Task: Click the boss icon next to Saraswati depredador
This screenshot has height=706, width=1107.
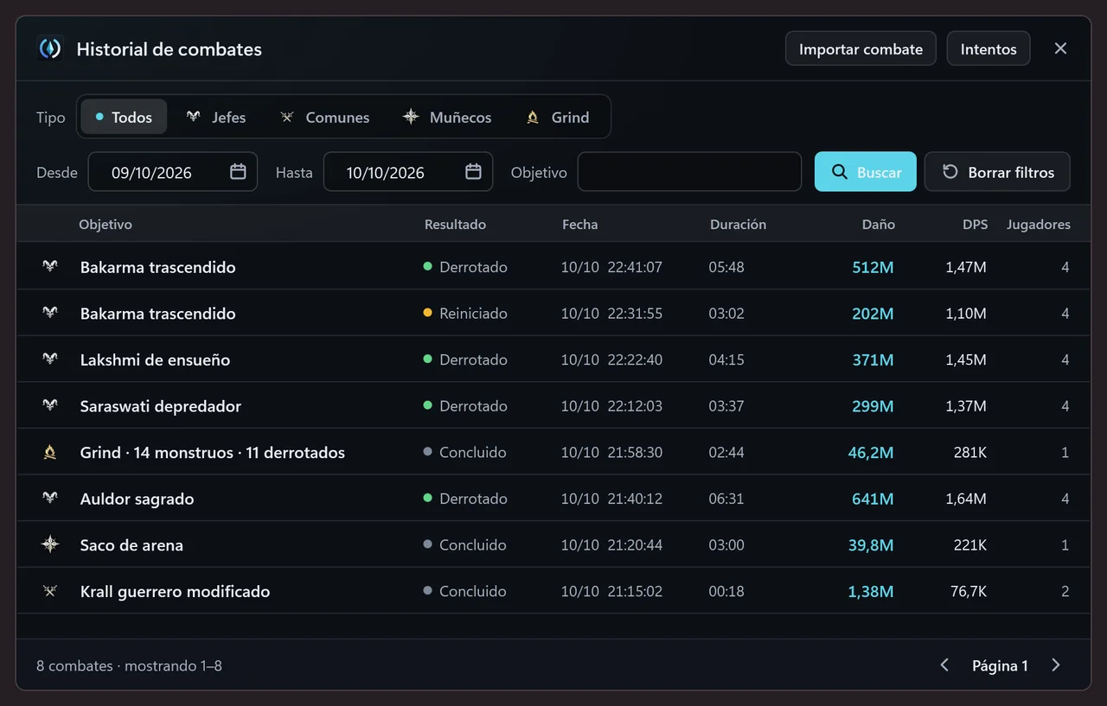Action: 50,406
